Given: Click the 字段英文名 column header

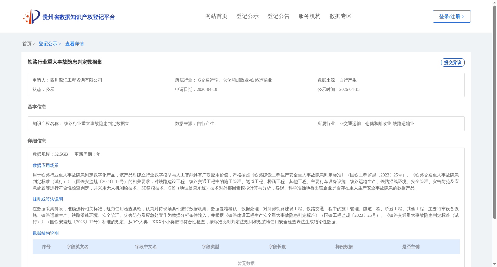Looking at the screenshot, I should click(78, 247).
